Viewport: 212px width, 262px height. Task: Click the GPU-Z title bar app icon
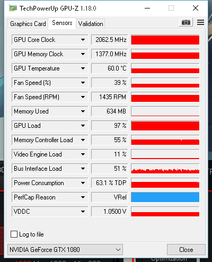pos(13,8)
